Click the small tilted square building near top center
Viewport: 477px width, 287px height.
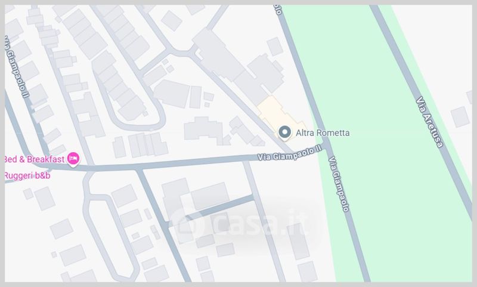click(172, 20)
